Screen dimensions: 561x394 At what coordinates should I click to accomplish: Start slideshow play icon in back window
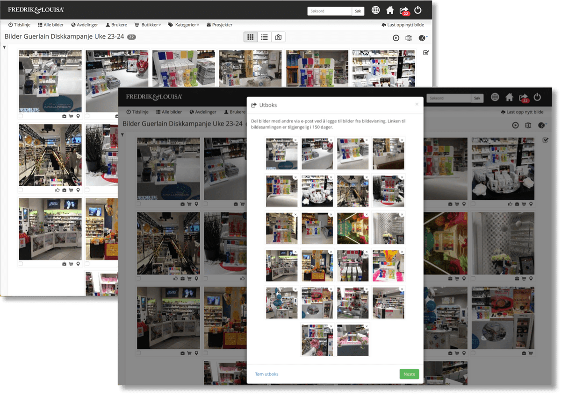(x=396, y=38)
